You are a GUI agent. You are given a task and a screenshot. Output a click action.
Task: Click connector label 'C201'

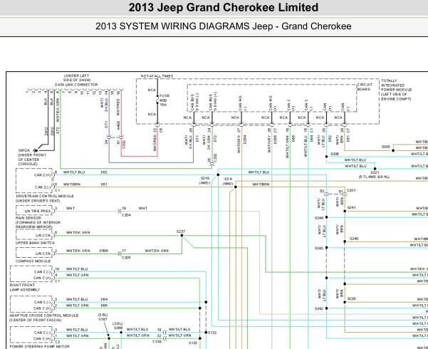pyautogui.click(x=351, y=190)
